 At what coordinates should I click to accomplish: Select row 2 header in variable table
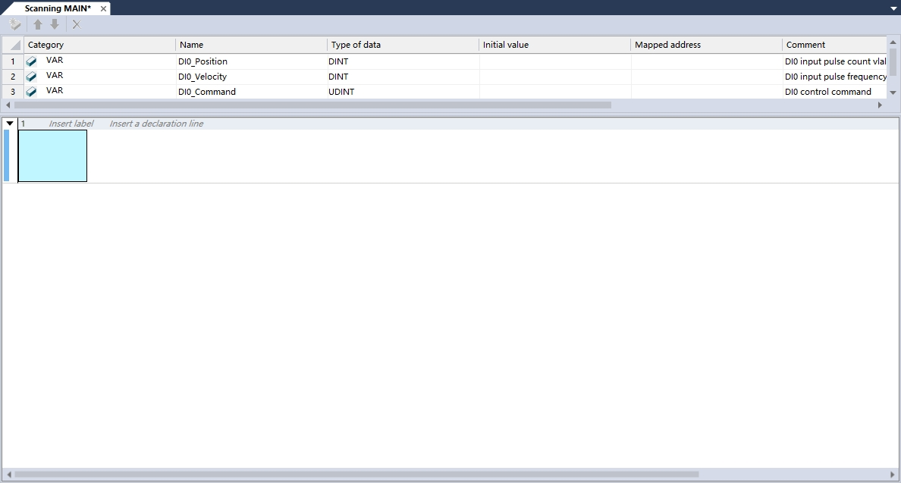click(x=13, y=77)
